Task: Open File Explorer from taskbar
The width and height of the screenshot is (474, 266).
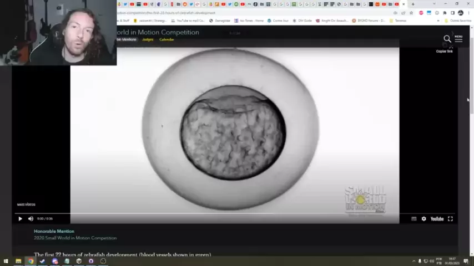Action: click(18, 261)
